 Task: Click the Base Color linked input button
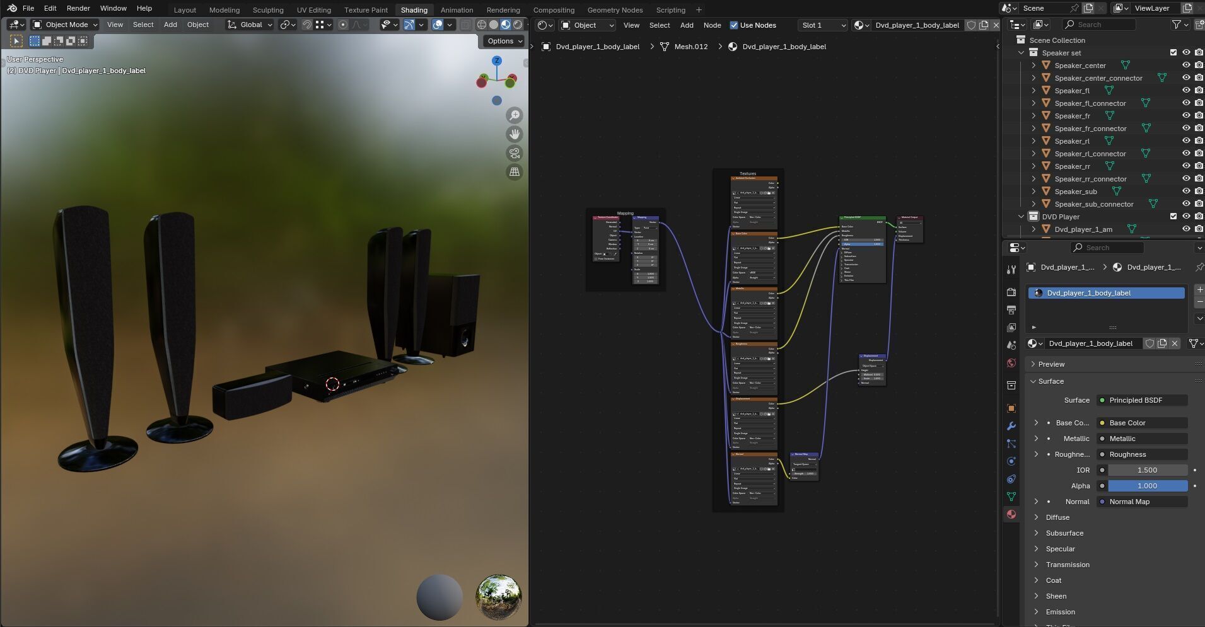tap(1142, 423)
